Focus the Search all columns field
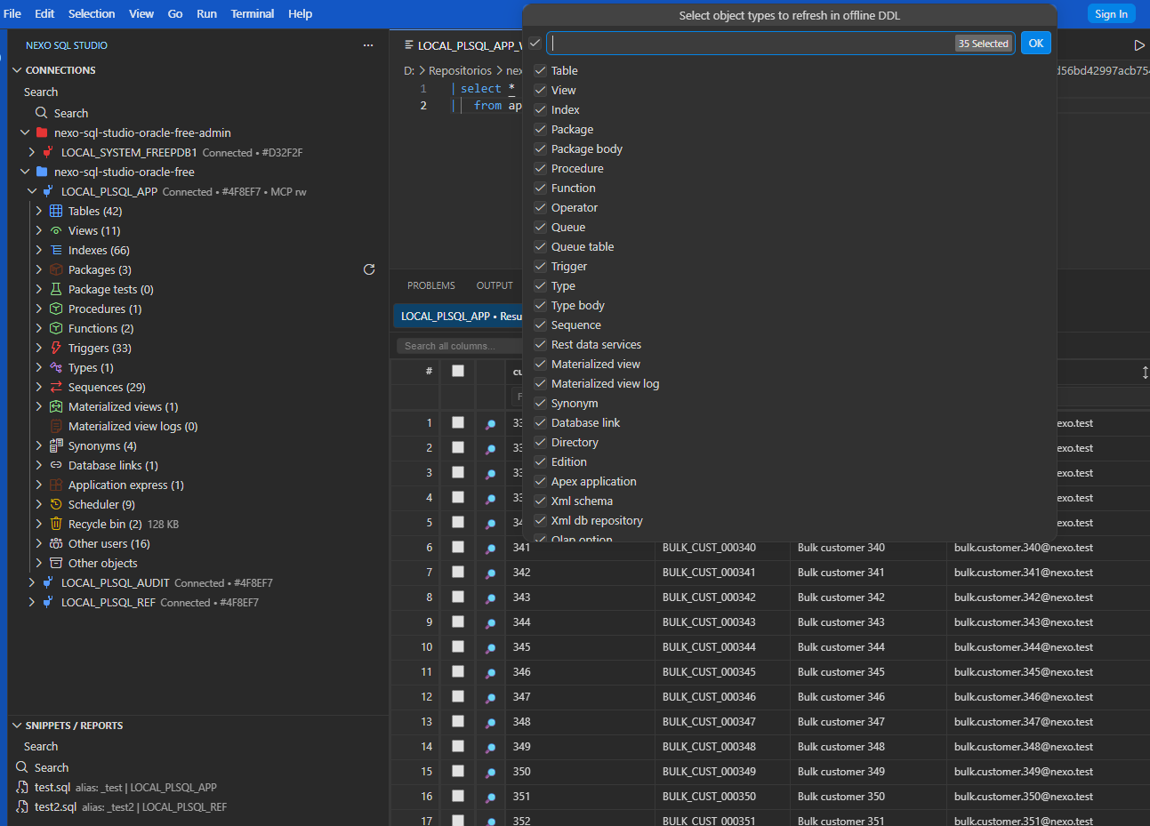This screenshot has width=1150, height=826. pyautogui.click(x=459, y=346)
